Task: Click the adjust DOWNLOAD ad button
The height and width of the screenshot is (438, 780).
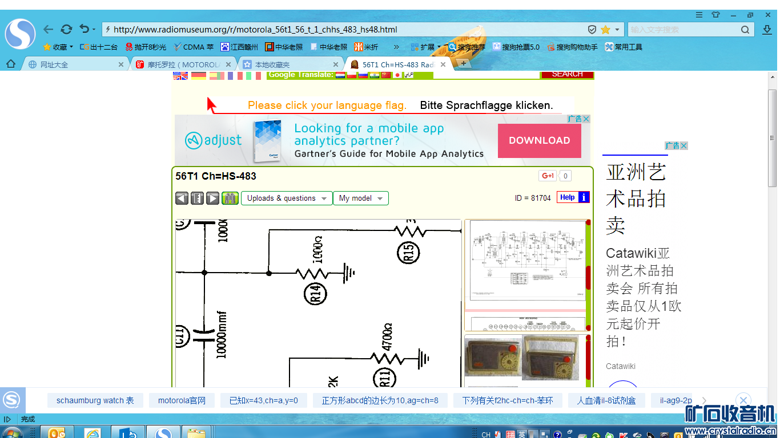Action: coord(540,141)
